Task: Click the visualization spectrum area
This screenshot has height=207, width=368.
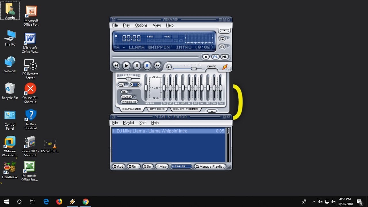Action: point(200,38)
